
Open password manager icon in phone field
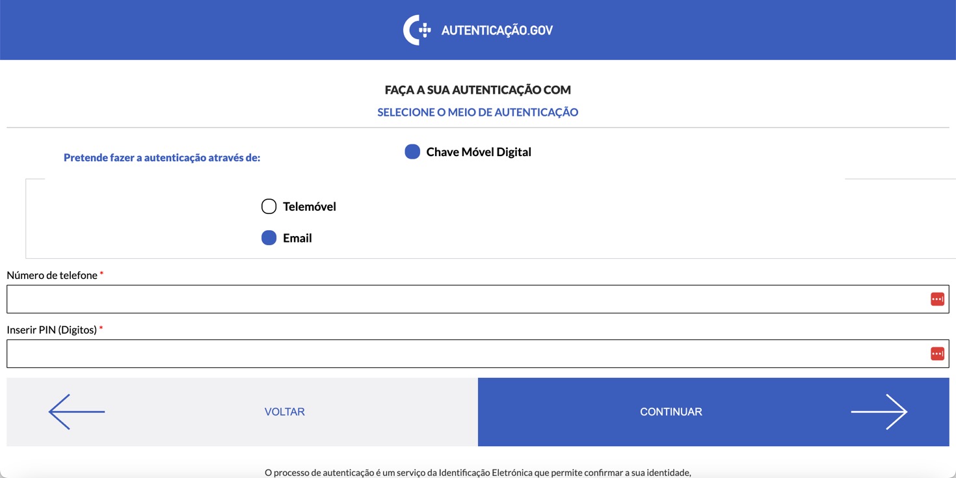(937, 299)
